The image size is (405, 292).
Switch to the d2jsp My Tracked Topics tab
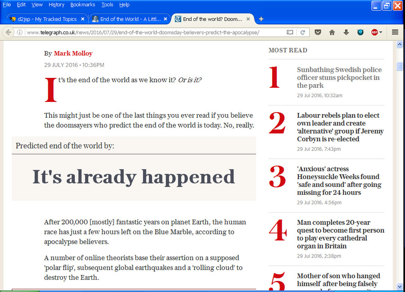click(47, 19)
